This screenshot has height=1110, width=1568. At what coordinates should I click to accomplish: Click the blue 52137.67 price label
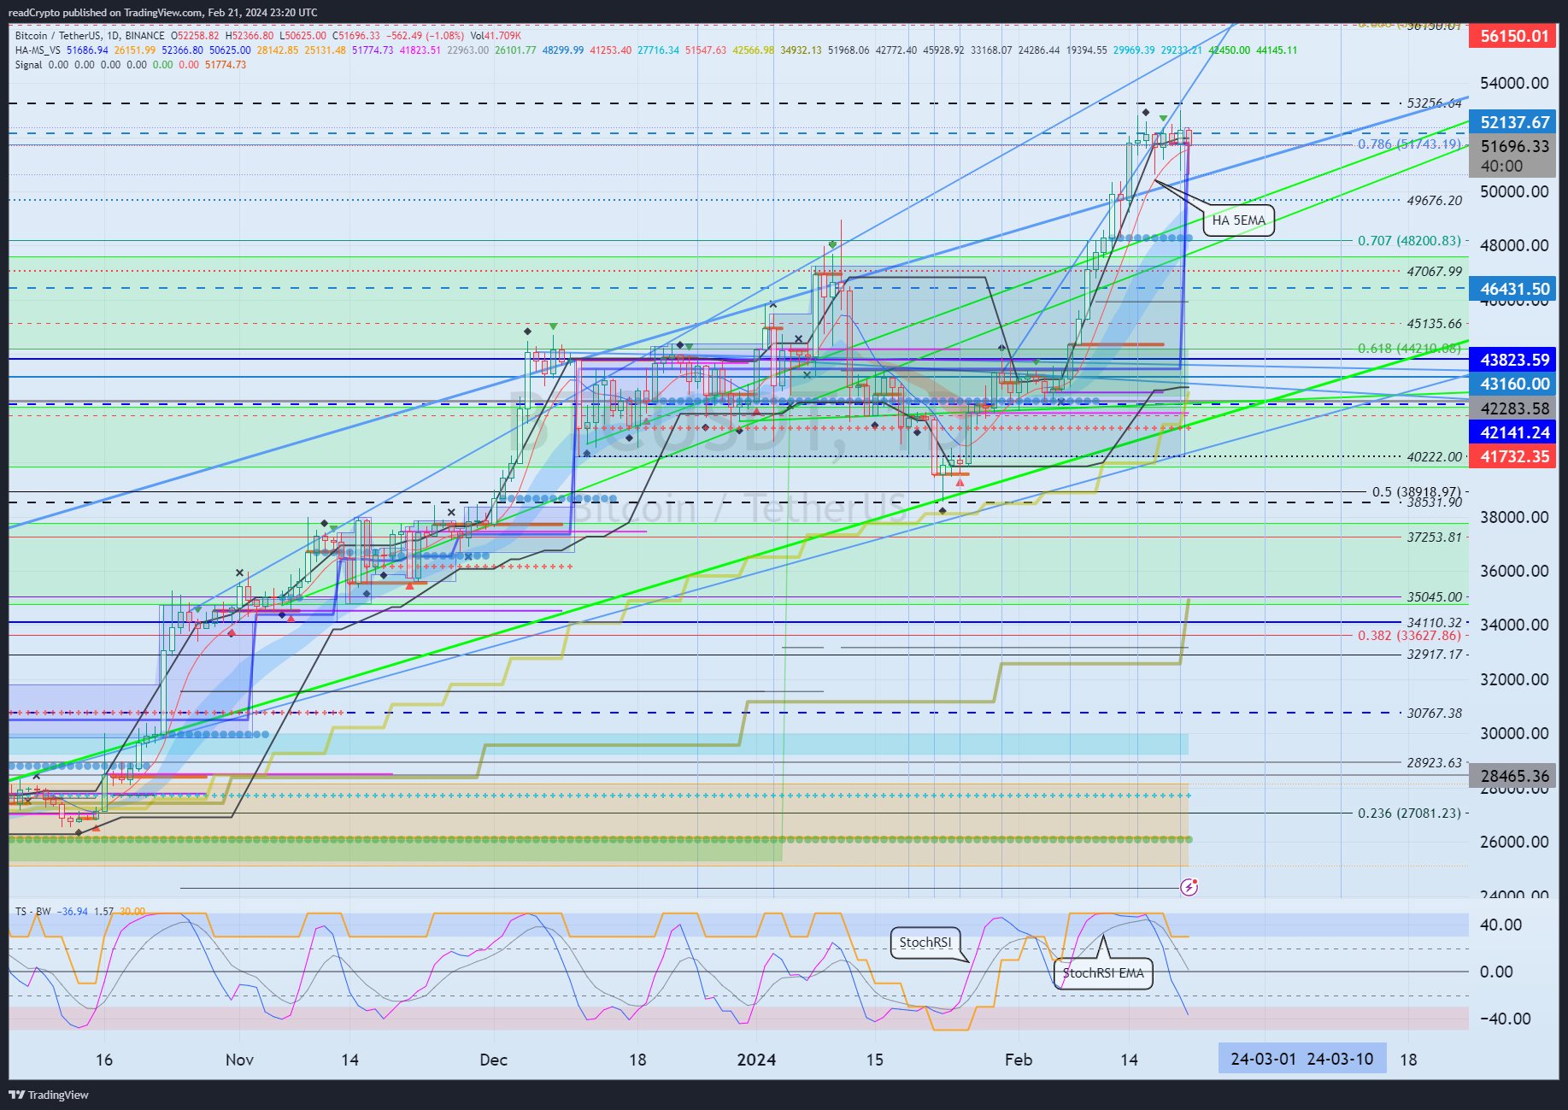point(1513,122)
